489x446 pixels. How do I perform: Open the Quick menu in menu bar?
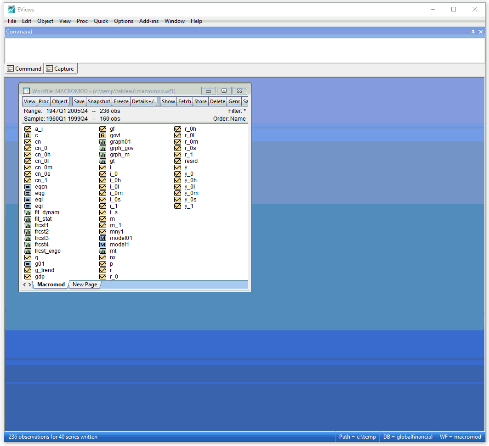click(x=101, y=21)
